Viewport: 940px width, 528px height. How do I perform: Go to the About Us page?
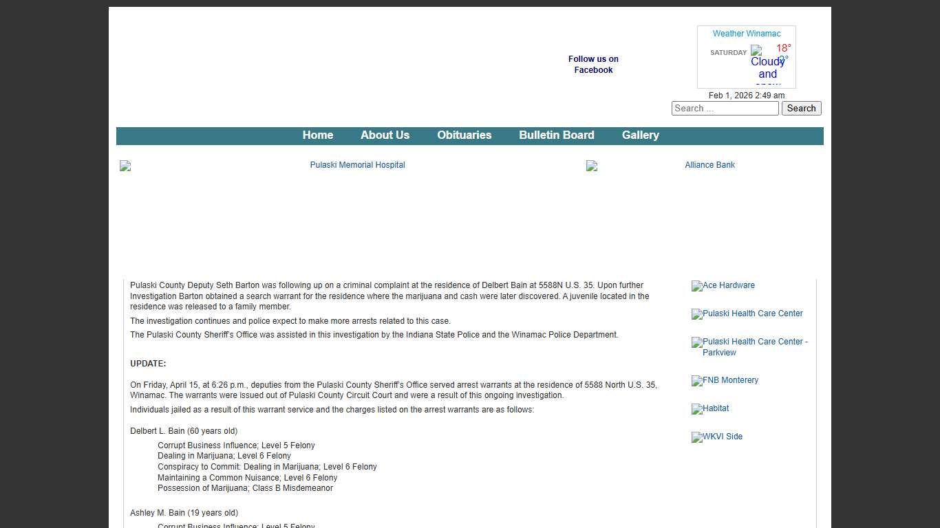pos(385,135)
